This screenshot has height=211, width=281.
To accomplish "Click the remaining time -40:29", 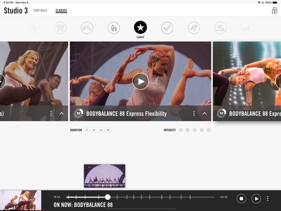I will [223, 197].
